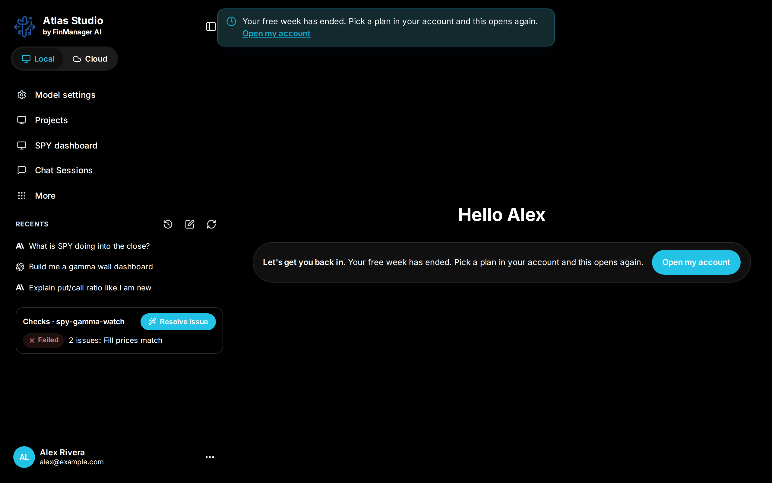Open 'Build me a gamma wall dashboard' chat
The image size is (772, 483).
pyautogui.click(x=91, y=267)
